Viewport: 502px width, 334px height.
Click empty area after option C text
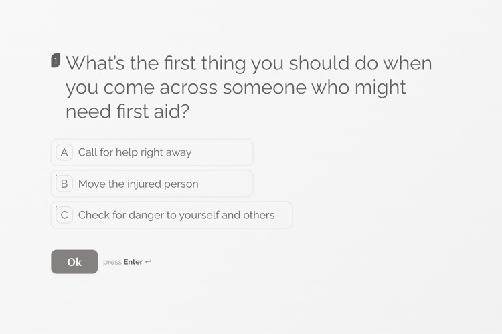283,215
